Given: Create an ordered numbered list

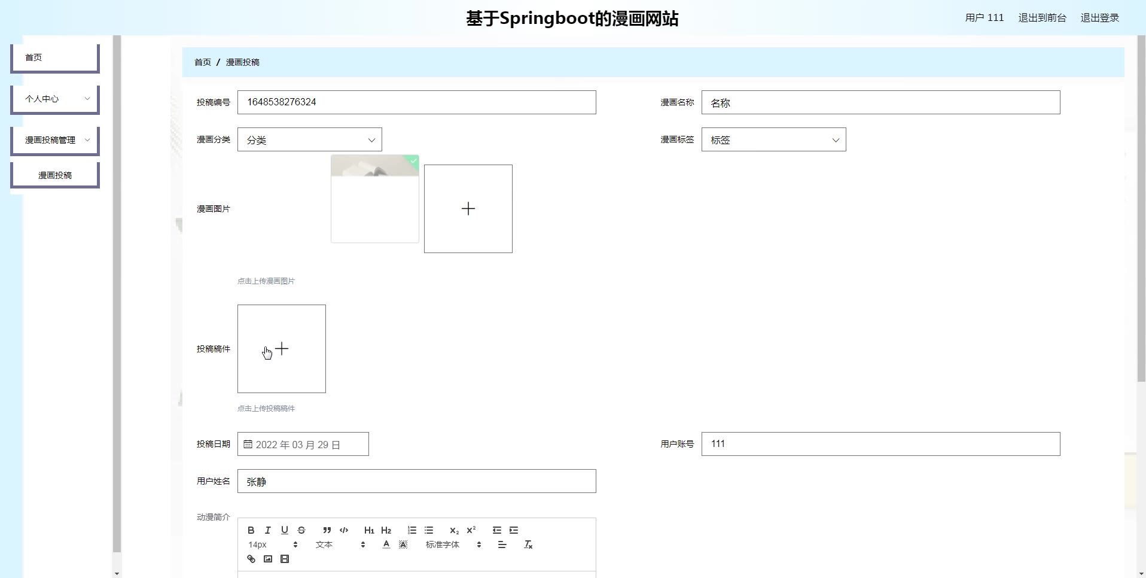Looking at the screenshot, I should point(412,530).
